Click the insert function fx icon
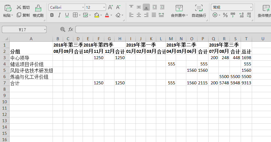 71,29
